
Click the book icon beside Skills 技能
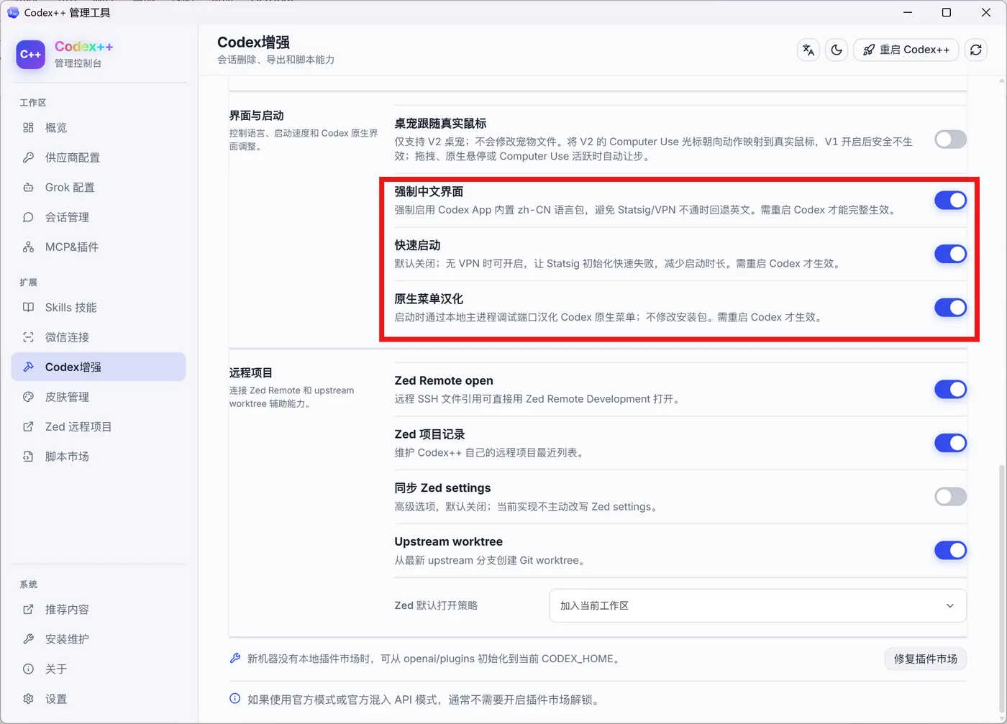(x=28, y=307)
